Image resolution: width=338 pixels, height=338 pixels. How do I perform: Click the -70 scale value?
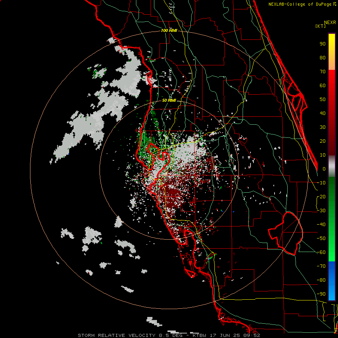[321, 266]
